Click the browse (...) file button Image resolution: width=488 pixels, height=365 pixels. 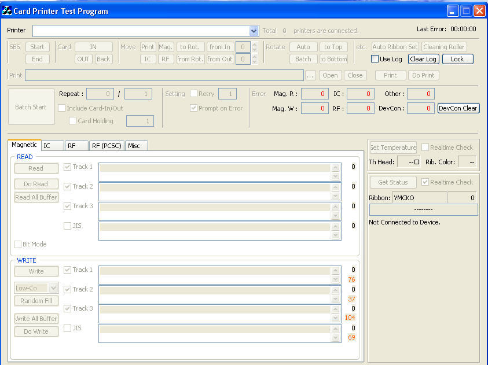310,75
